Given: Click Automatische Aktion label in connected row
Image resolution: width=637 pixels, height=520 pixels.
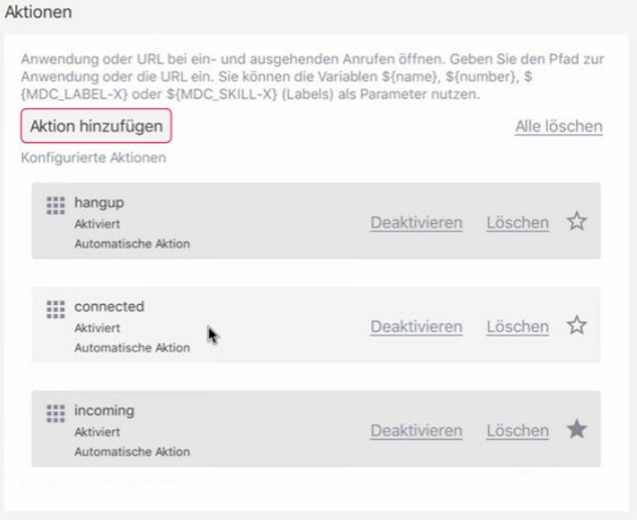Looking at the screenshot, I should pos(132,347).
